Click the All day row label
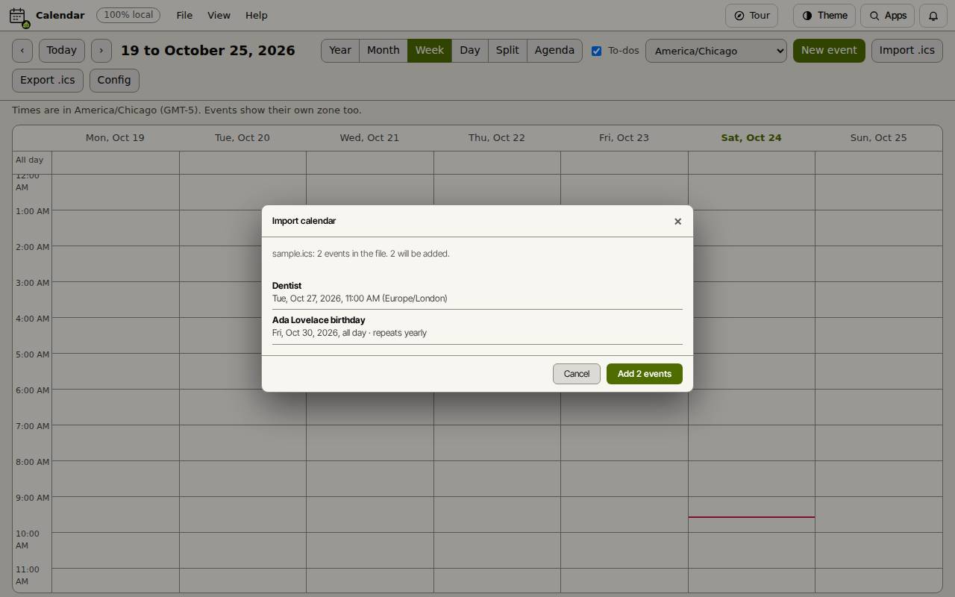955x597 pixels. (30, 160)
